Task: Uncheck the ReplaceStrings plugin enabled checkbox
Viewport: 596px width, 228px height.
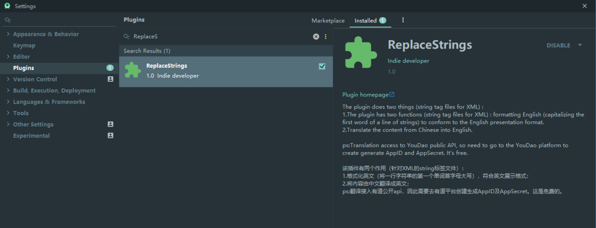Action: point(322,66)
